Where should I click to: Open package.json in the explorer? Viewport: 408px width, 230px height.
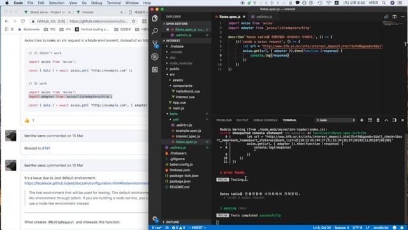click(x=180, y=181)
